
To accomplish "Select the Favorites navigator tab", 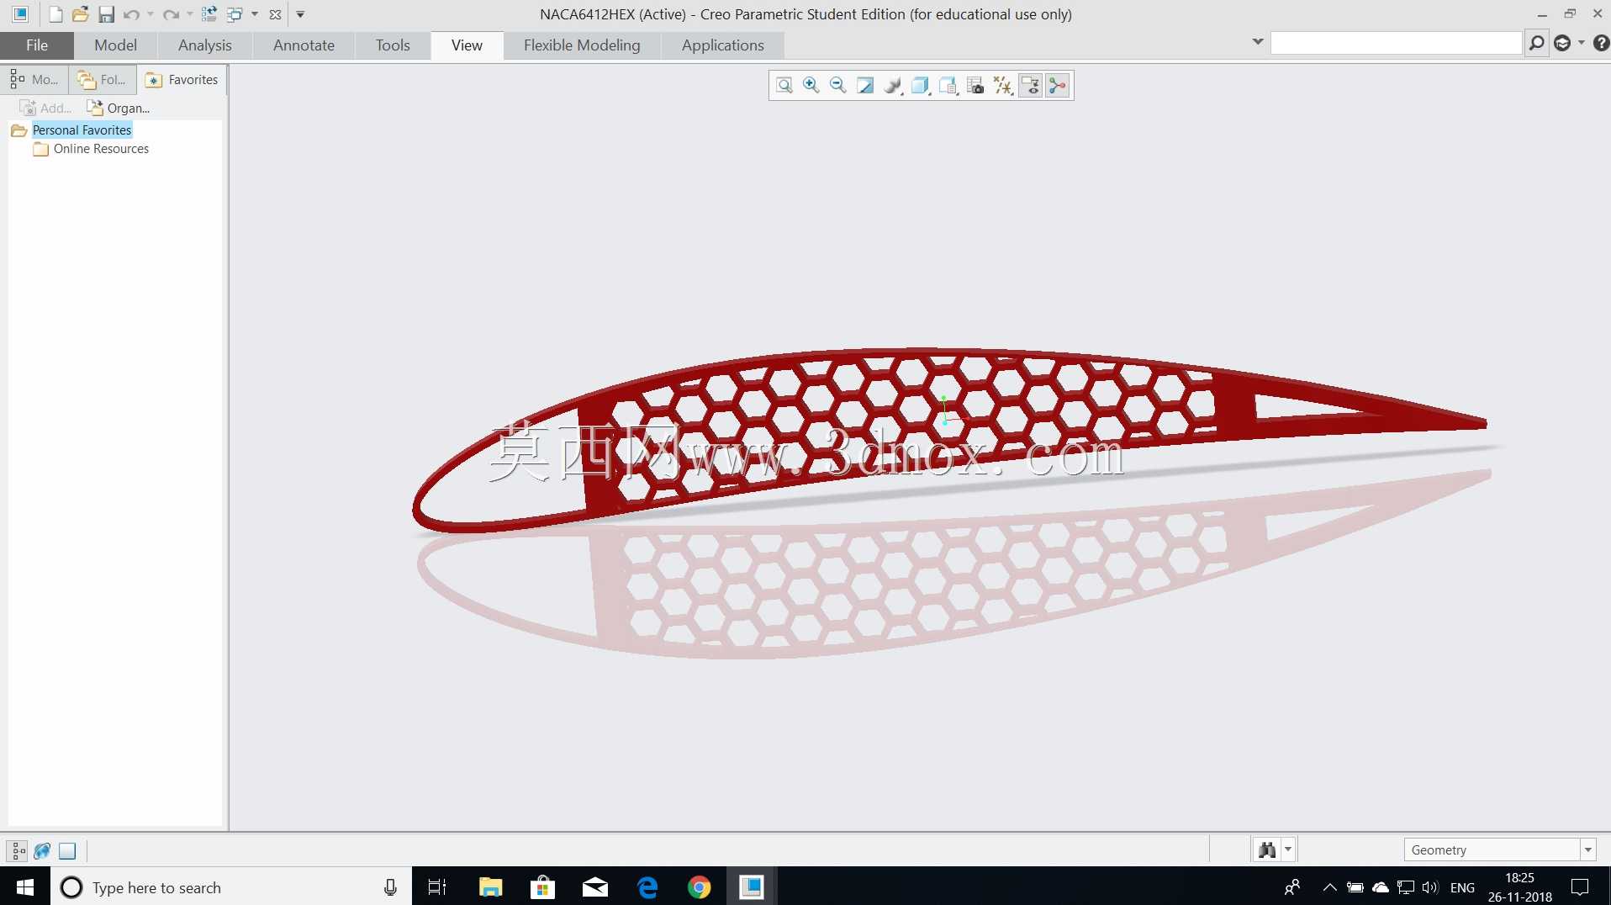I will coord(182,80).
